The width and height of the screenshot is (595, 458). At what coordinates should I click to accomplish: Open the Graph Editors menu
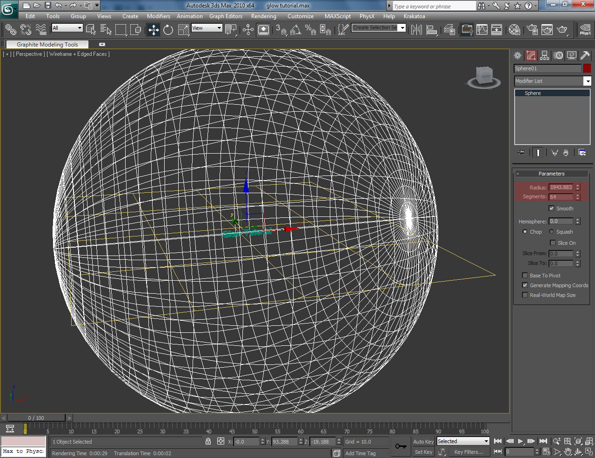point(226,16)
